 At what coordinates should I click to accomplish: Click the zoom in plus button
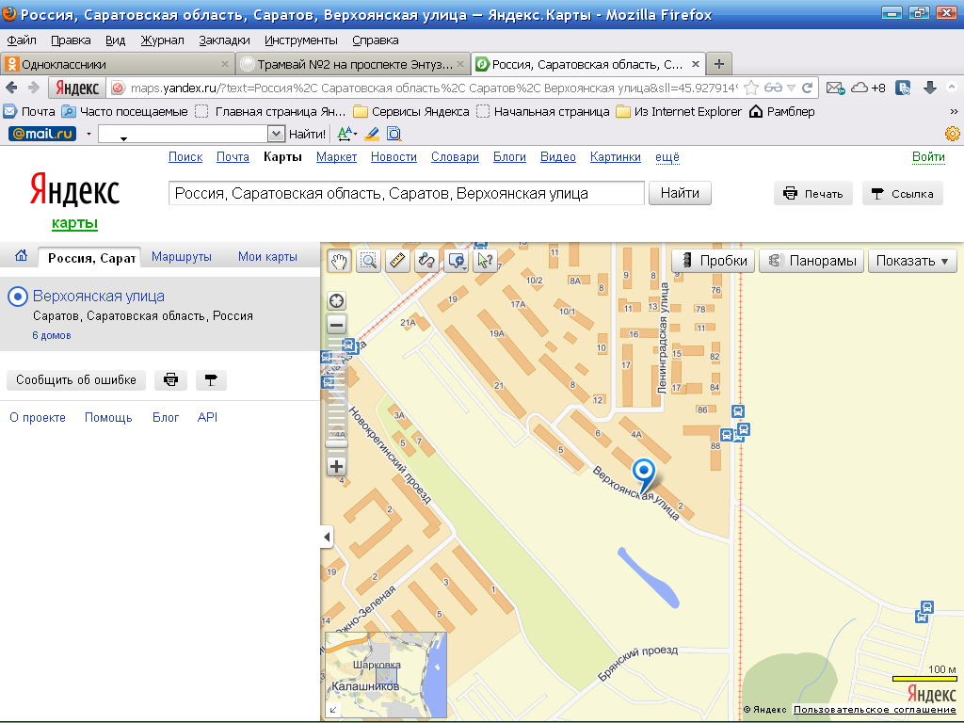coord(336,466)
